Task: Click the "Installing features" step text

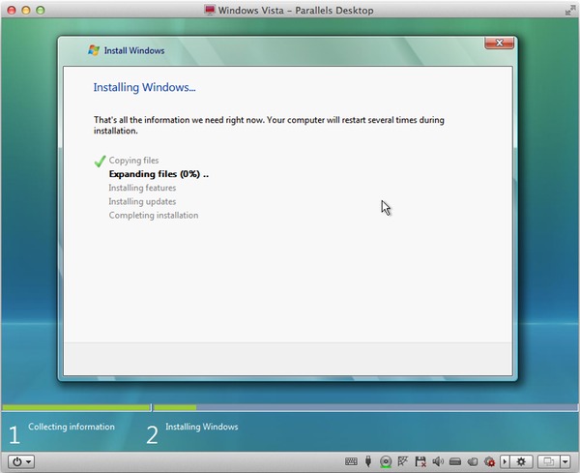Action: tap(142, 188)
